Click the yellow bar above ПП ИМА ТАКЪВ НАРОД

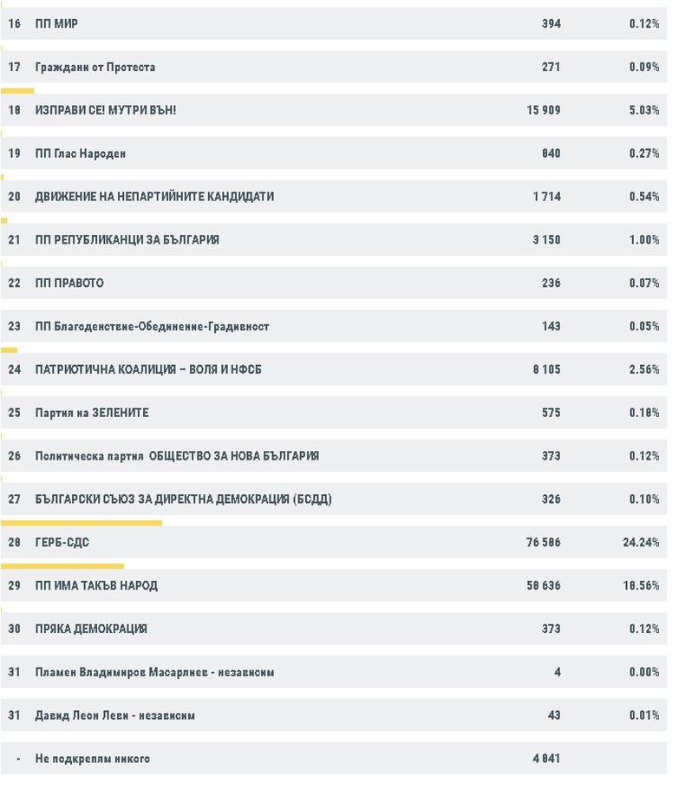[x=62, y=566]
